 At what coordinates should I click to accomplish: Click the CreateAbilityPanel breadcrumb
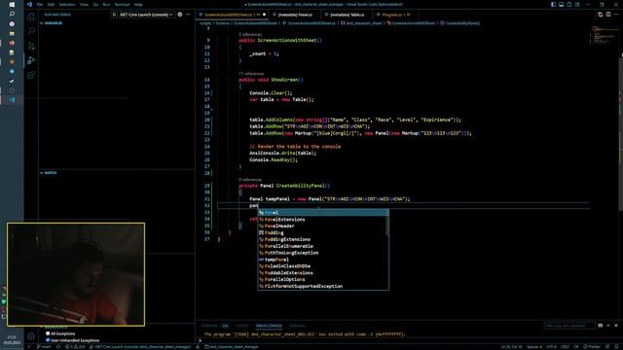460,23
